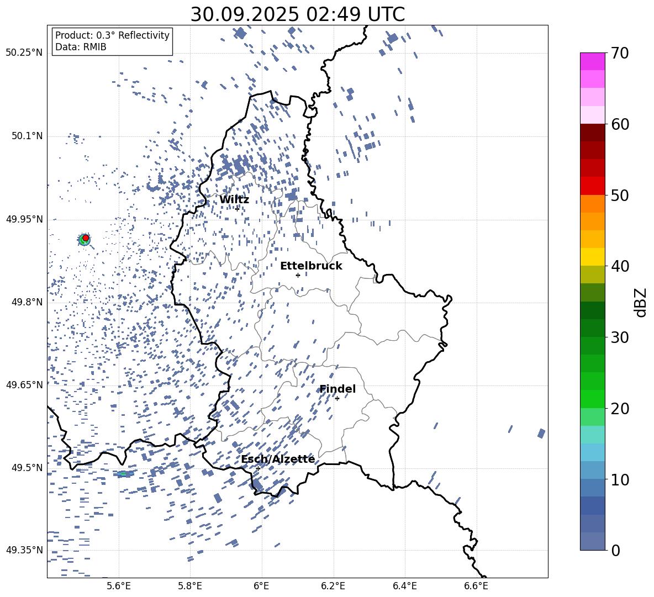Click the 5.8°E longitude label

pyautogui.click(x=190, y=587)
